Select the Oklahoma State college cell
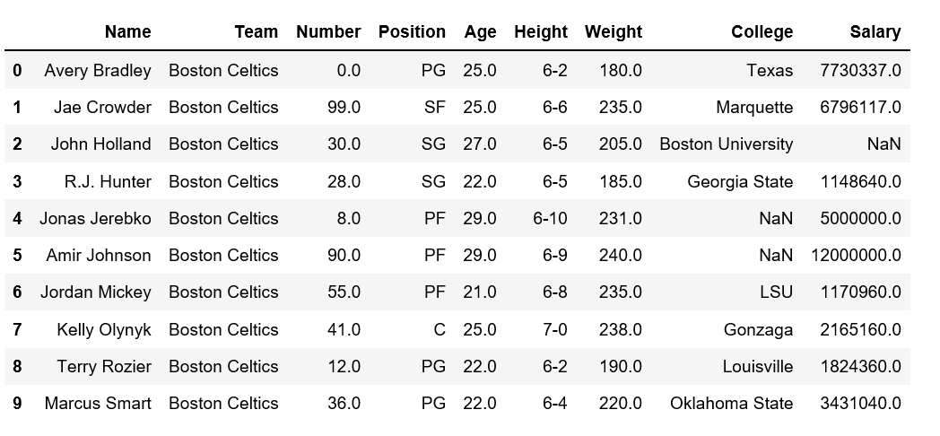 tap(731, 403)
